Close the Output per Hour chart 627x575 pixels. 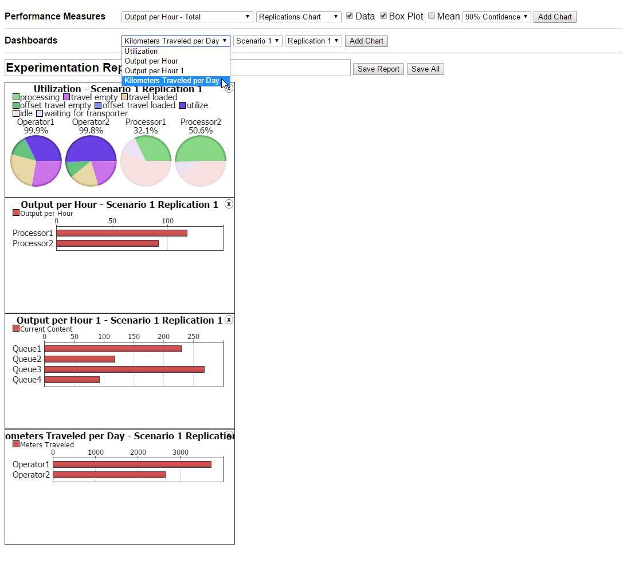pyautogui.click(x=229, y=204)
